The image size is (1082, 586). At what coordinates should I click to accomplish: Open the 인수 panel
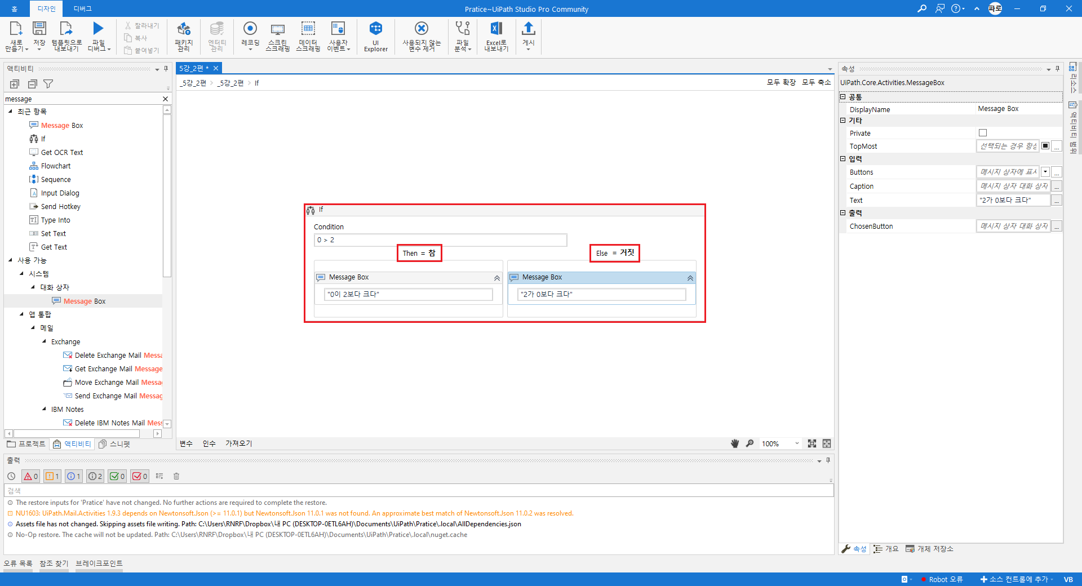click(209, 443)
